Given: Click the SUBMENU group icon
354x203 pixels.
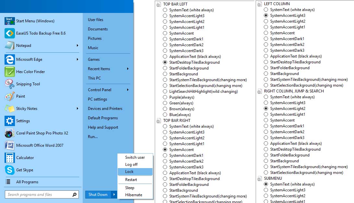Looking at the screenshot, I should pos(259,179).
